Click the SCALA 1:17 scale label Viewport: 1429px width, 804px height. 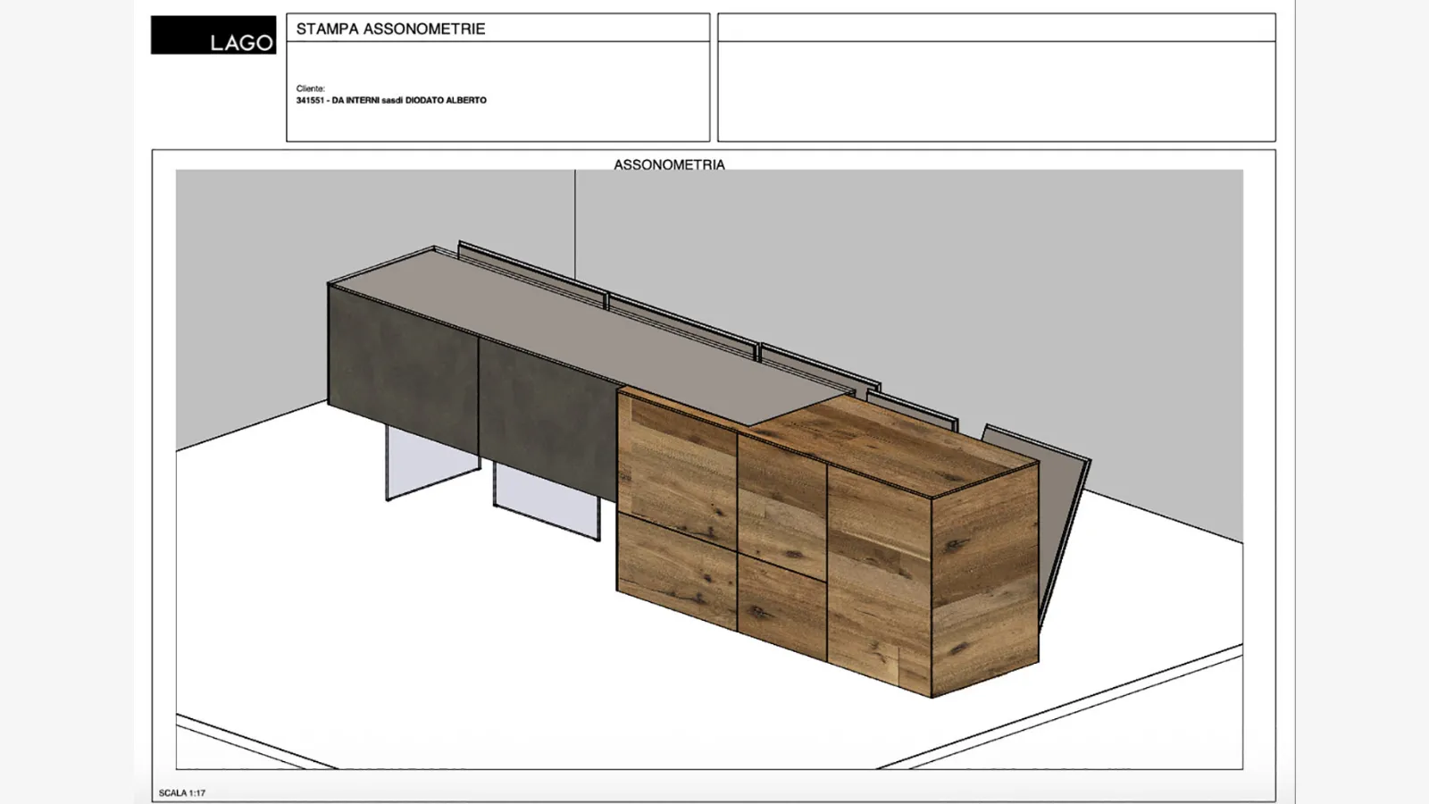[181, 792]
